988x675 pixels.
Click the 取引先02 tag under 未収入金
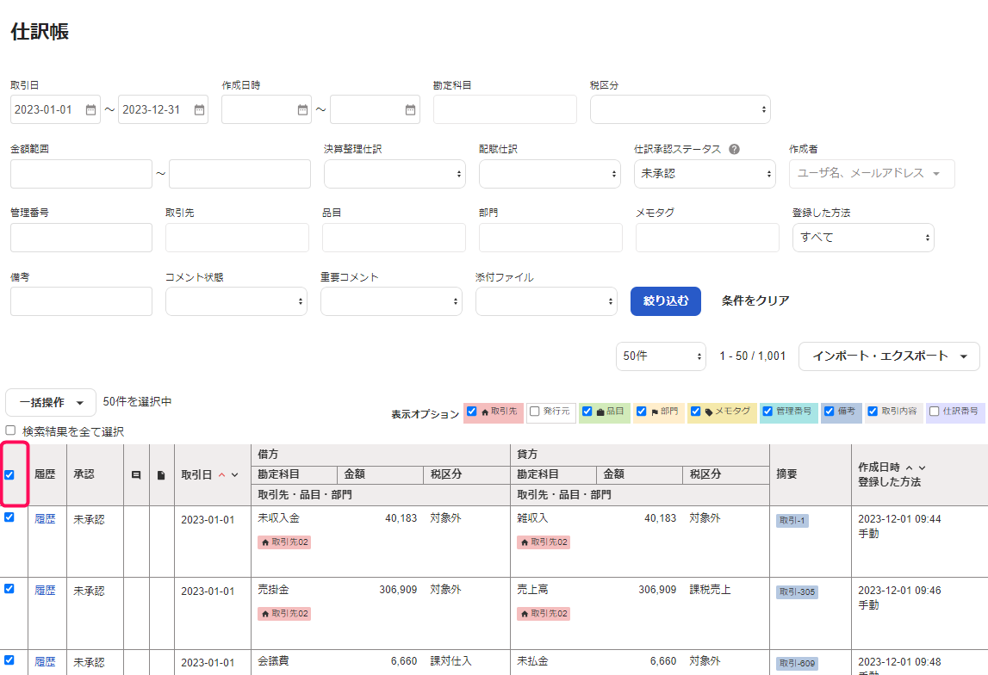point(284,542)
